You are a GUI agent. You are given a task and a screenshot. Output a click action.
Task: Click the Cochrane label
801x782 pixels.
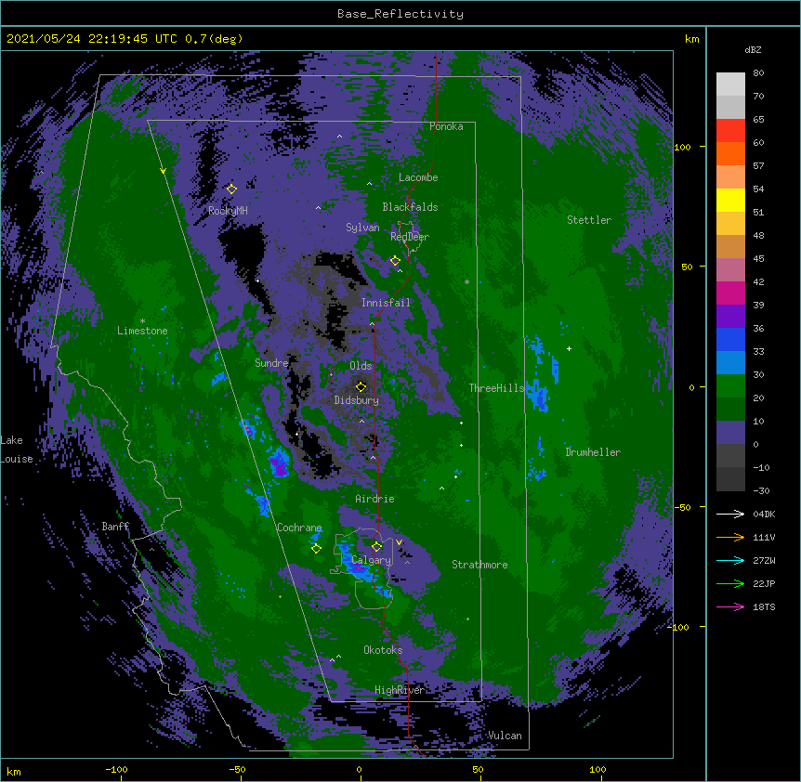[x=299, y=528]
